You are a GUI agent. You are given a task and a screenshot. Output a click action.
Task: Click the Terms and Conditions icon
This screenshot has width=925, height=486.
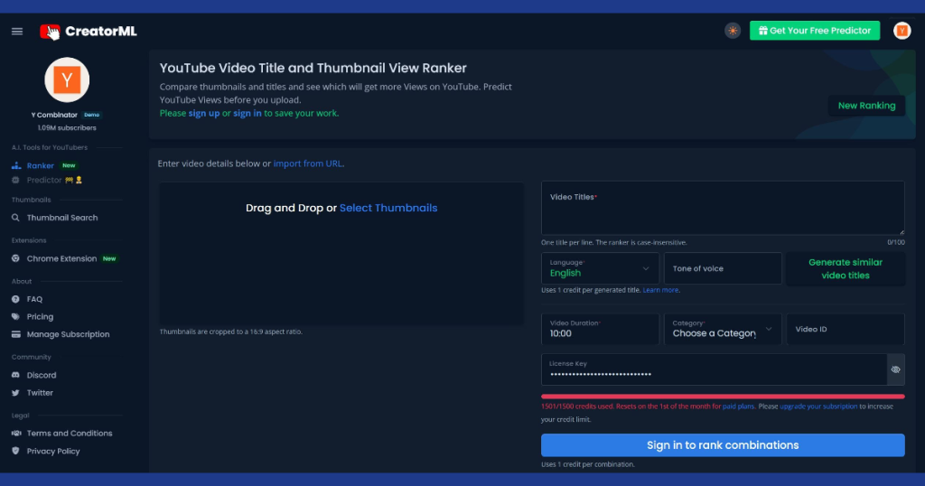(x=16, y=433)
